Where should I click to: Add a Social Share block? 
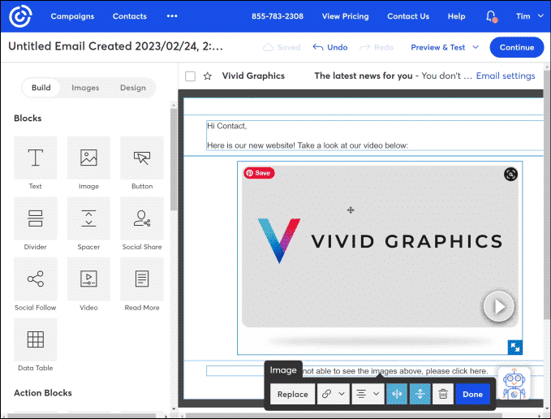point(142,218)
